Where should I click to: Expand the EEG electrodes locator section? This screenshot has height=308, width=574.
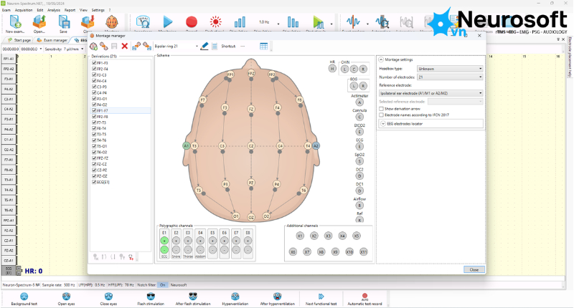click(x=431, y=124)
